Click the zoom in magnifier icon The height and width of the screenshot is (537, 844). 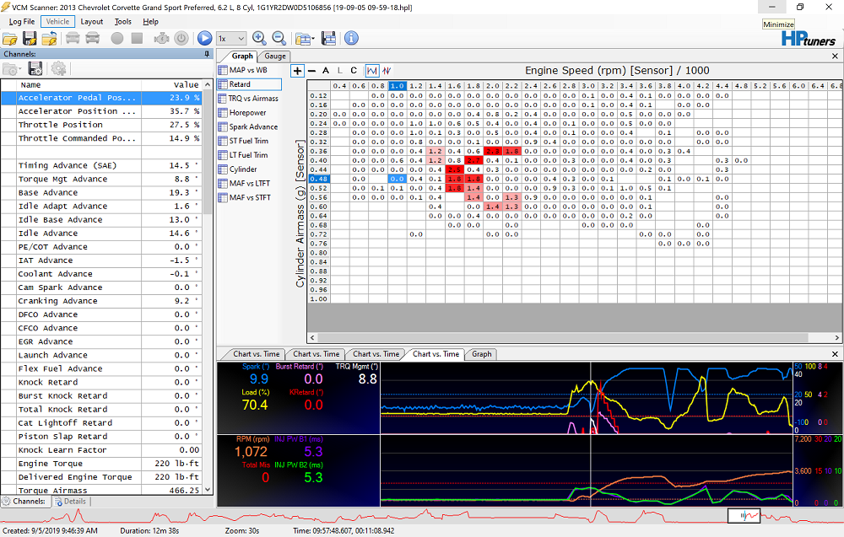point(259,39)
